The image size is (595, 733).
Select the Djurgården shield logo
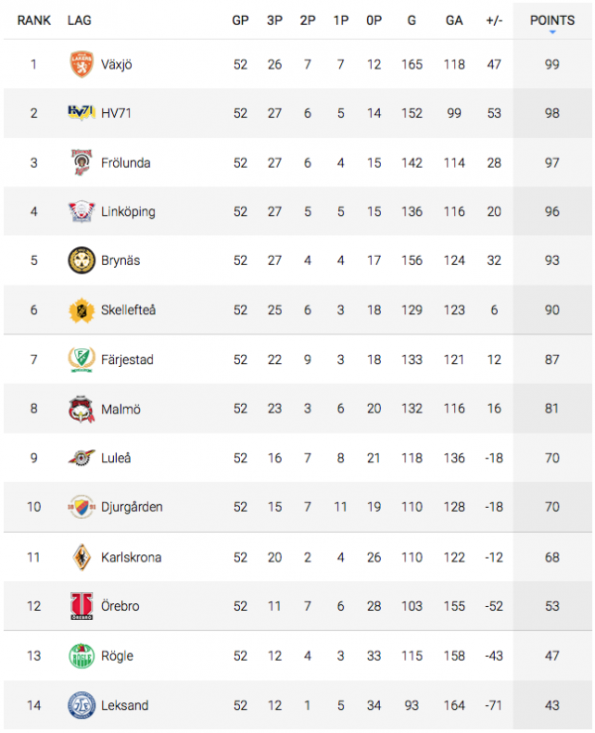pos(81,507)
